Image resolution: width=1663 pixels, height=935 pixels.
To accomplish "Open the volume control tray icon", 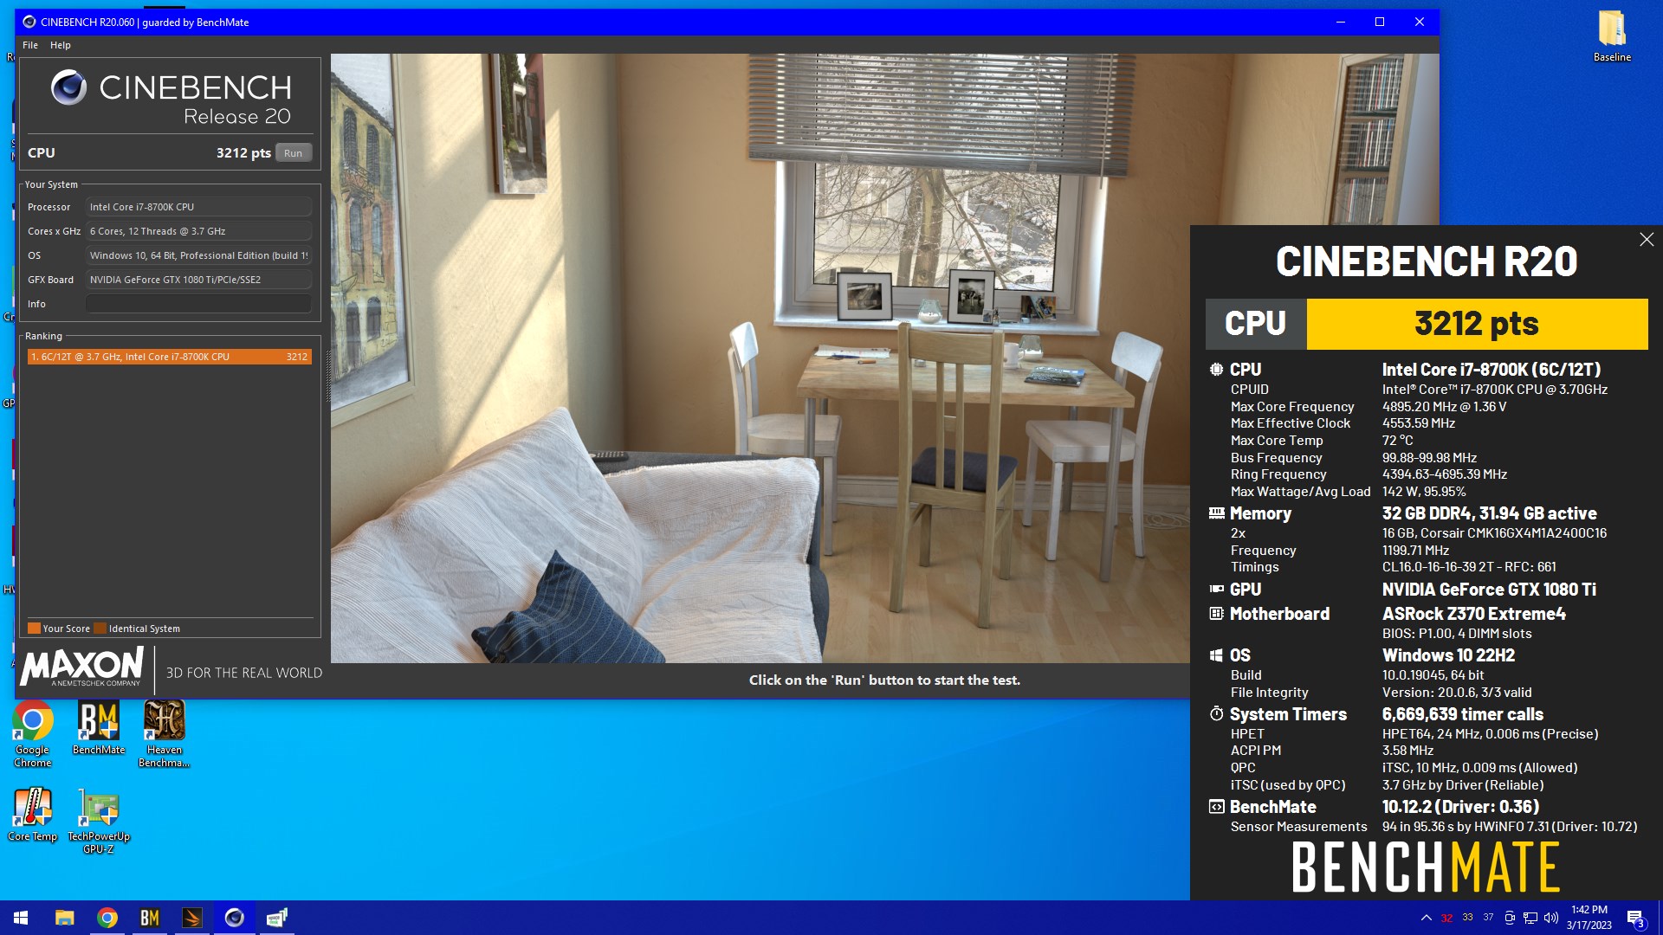I will 1551,918.
